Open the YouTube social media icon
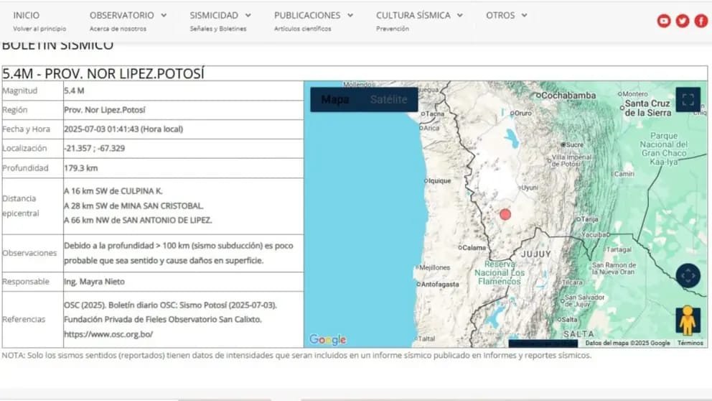This screenshot has height=401, width=712. [x=664, y=21]
